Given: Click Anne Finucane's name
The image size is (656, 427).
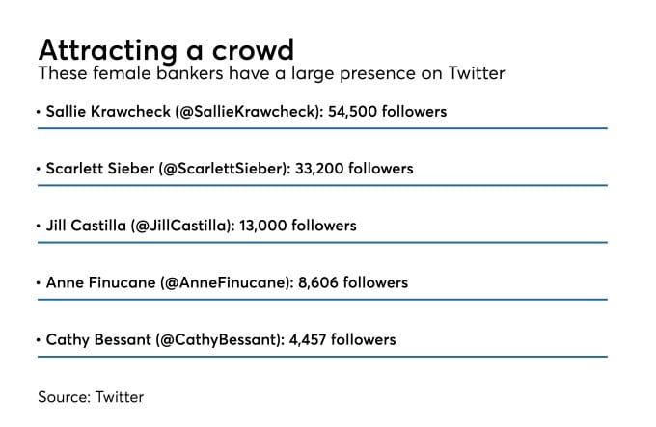Looking at the screenshot, I should pyautogui.click(x=101, y=282).
